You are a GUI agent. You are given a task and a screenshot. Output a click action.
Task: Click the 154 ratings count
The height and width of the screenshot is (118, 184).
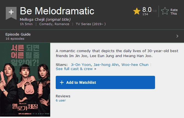145,14
